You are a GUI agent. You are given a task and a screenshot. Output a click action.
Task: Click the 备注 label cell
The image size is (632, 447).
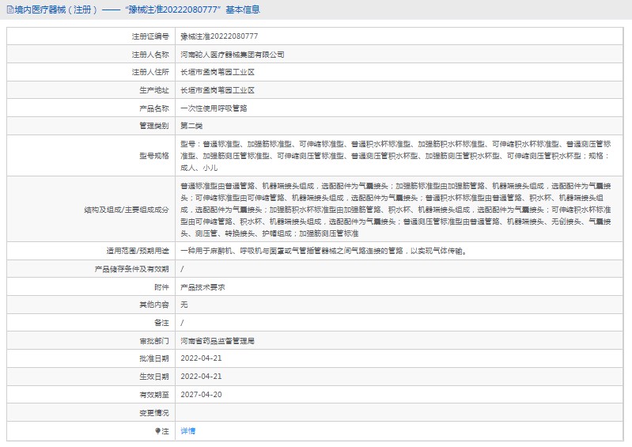point(91,323)
